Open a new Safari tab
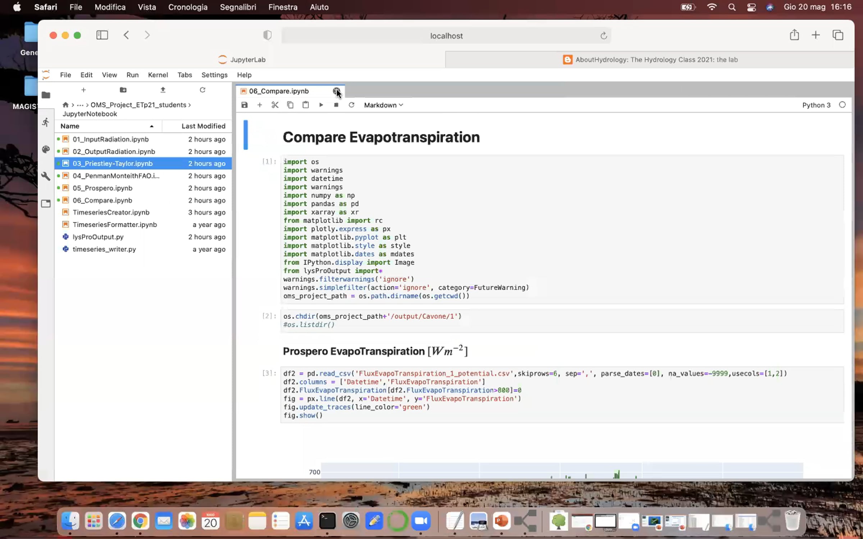 point(816,35)
